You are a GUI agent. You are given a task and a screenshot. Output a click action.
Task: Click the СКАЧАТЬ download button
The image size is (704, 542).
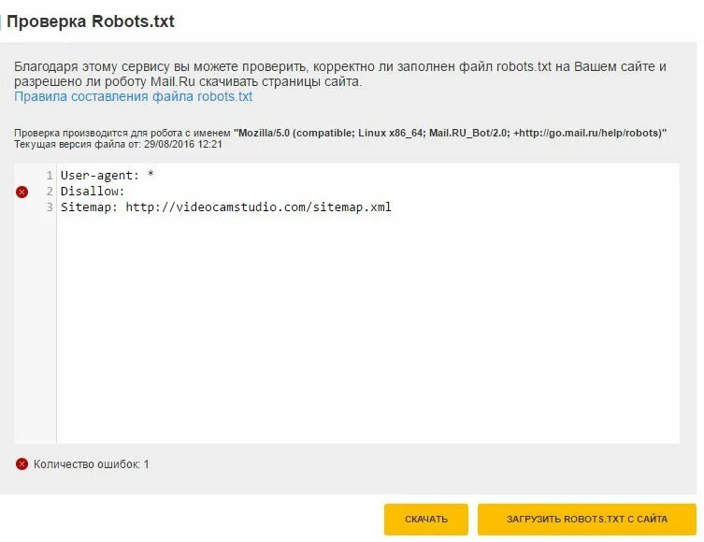(426, 520)
